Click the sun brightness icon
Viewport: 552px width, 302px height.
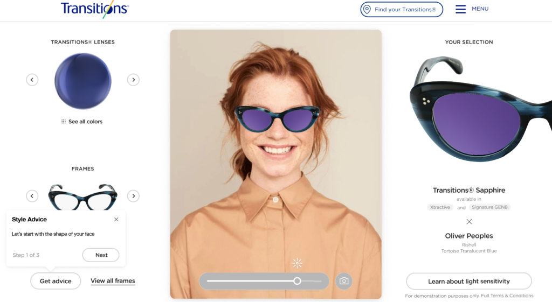pos(297,263)
